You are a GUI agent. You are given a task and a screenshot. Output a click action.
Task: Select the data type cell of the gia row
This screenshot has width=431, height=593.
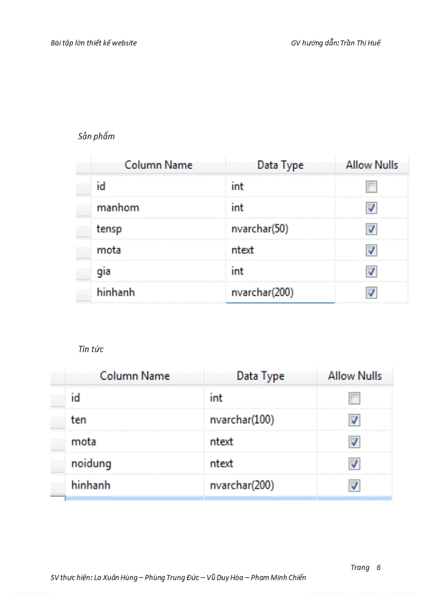point(280,271)
